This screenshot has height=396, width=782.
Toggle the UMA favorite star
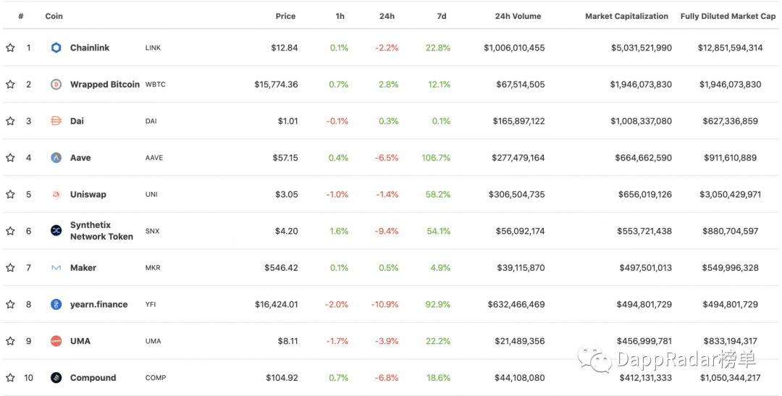click(x=10, y=341)
